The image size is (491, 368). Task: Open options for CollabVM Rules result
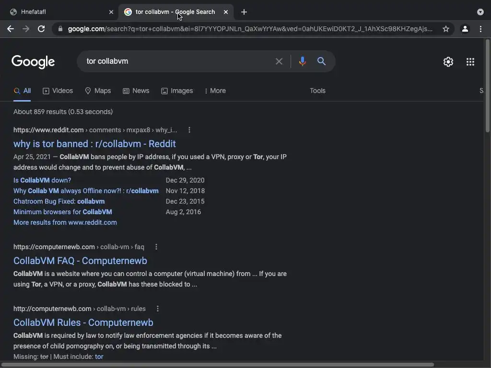pyautogui.click(x=157, y=309)
